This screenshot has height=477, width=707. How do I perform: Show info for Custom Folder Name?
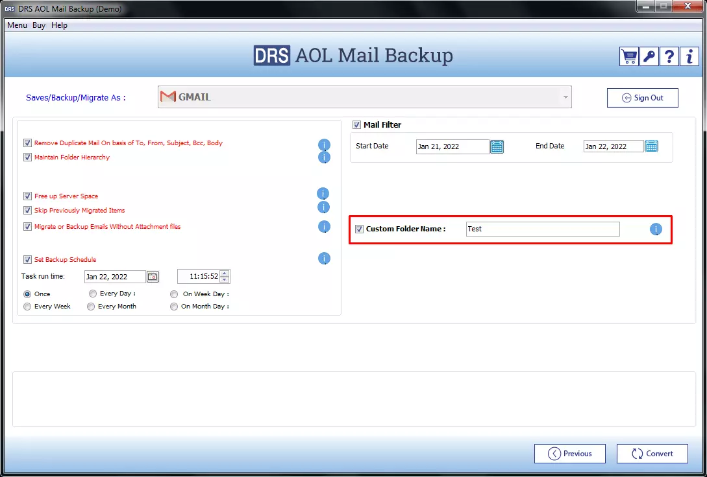point(656,229)
